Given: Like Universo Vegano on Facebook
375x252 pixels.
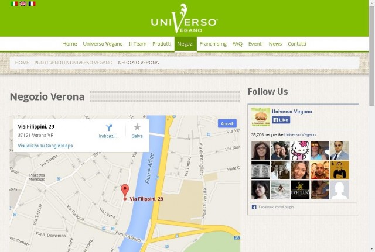Looking at the screenshot, I should (x=281, y=120).
